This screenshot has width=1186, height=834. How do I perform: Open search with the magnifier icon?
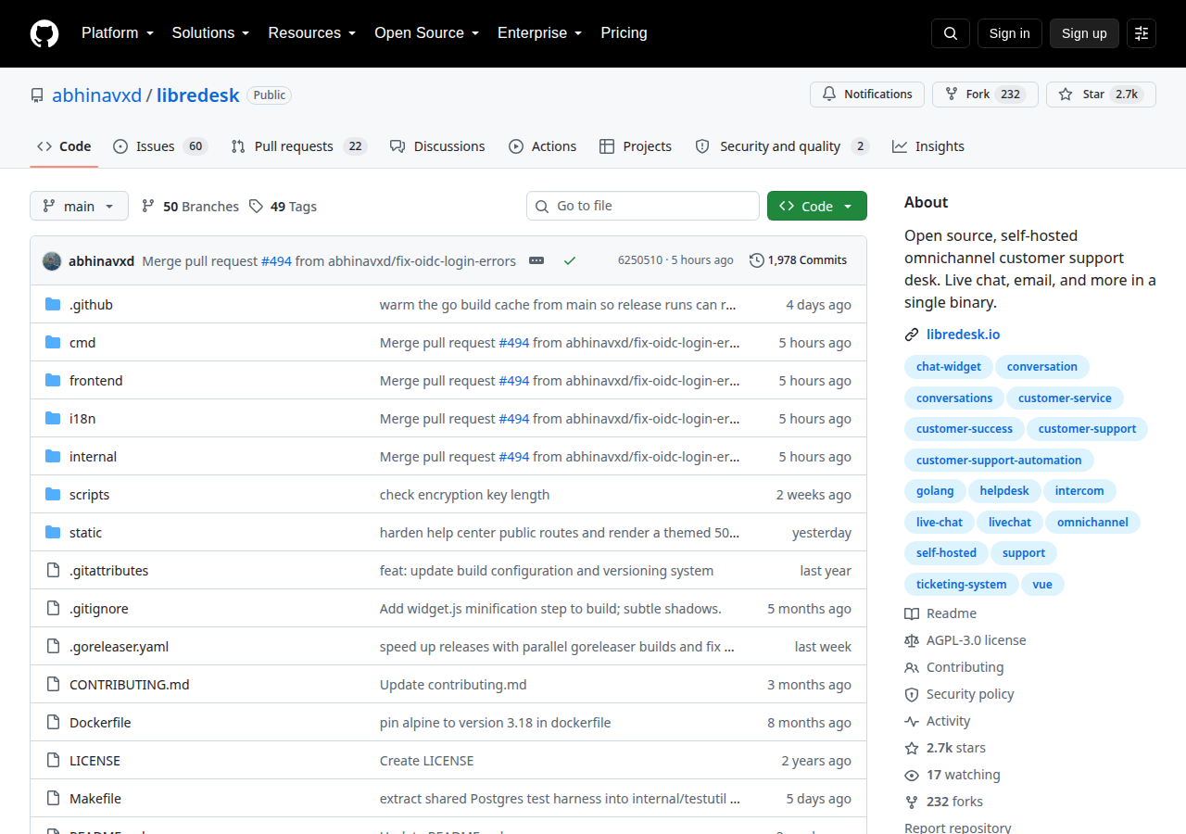coord(951,33)
